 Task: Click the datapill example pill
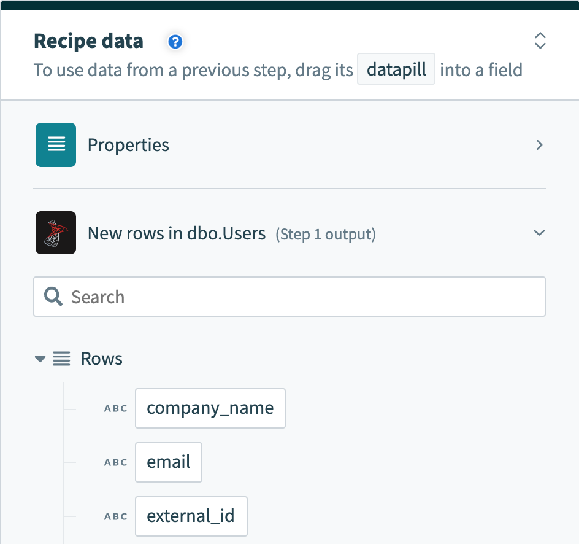coord(396,69)
